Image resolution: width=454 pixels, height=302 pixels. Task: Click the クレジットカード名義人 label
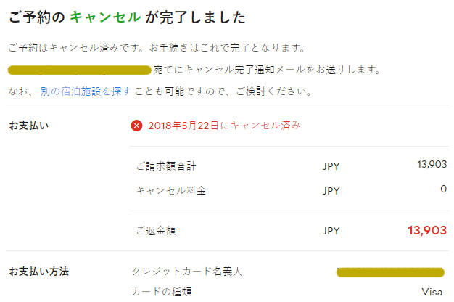(187, 272)
